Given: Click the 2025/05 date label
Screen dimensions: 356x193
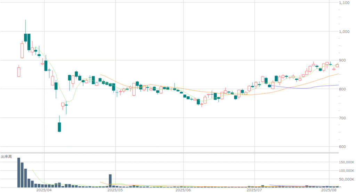Looking at the screenshot, I should click(x=115, y=190).
